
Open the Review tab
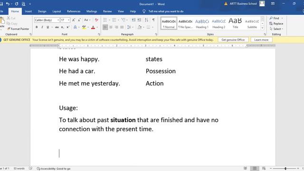[107, 11]
